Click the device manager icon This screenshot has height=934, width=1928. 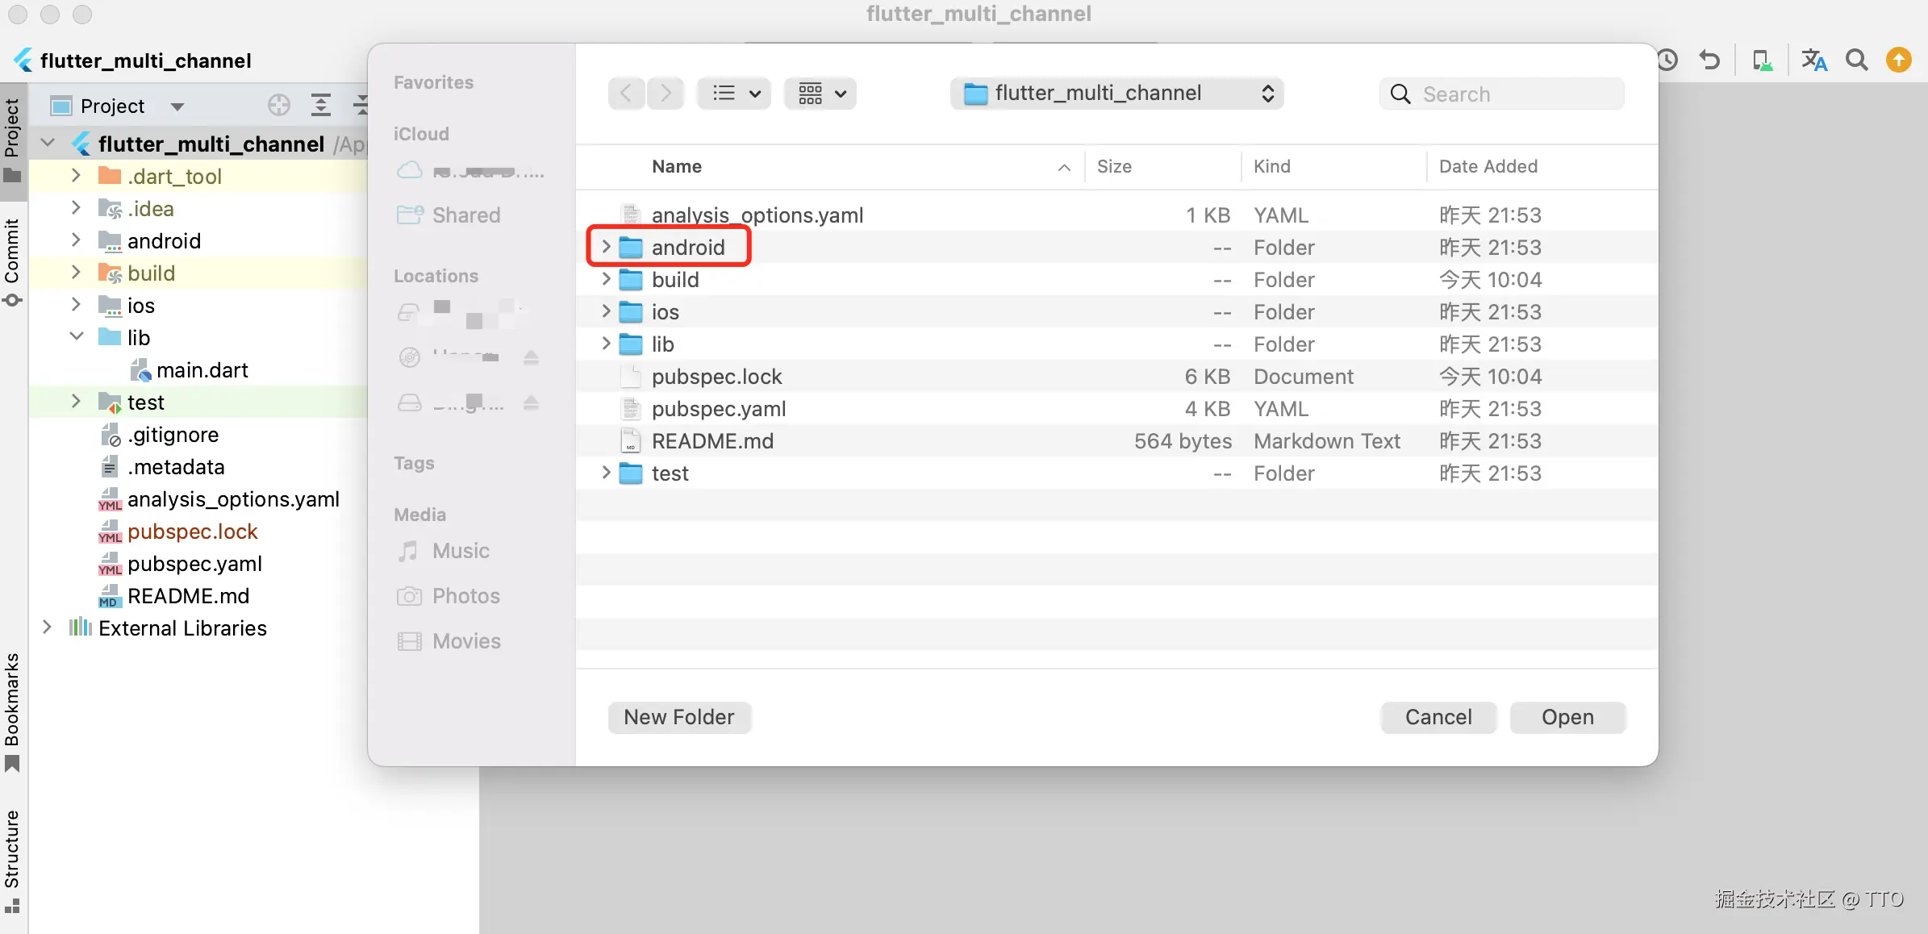coord(1762,60)
